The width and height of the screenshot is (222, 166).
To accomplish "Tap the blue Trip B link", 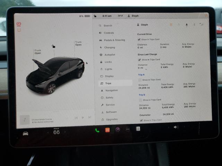I will point(142,95).
